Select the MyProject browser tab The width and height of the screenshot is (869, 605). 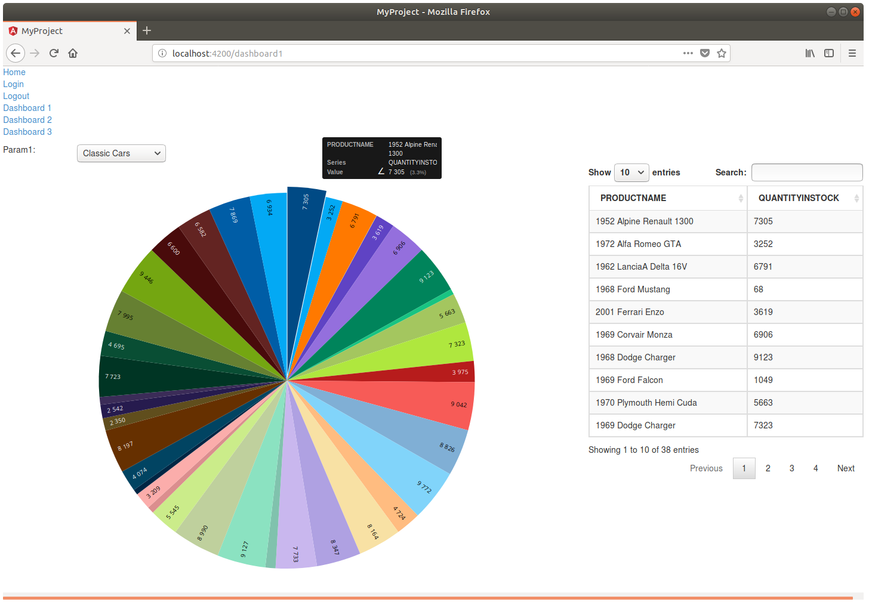tap(70, 31)
